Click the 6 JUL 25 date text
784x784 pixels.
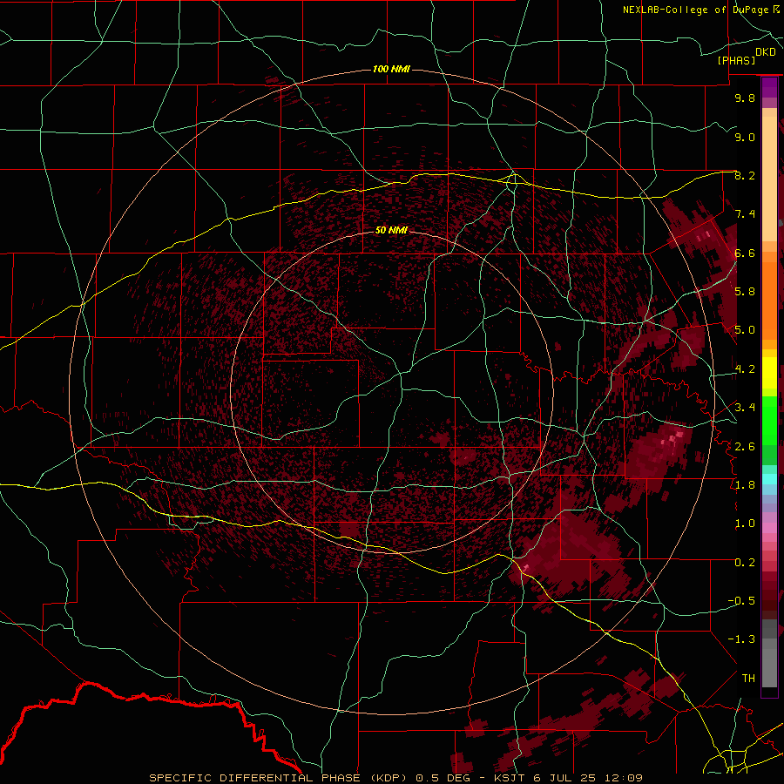click(566, 778)
